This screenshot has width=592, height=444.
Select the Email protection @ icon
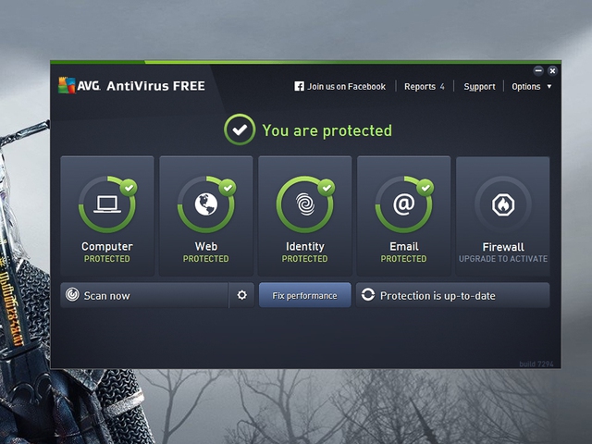click(x=403, y=204)
